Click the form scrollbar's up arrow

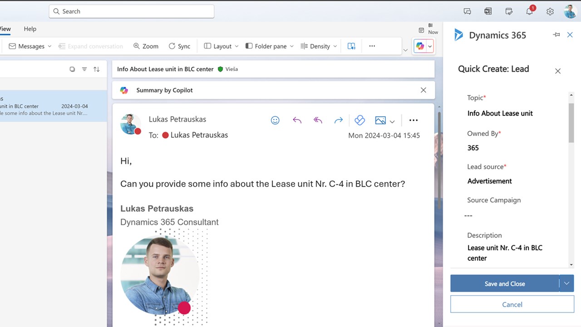[571, 95]
